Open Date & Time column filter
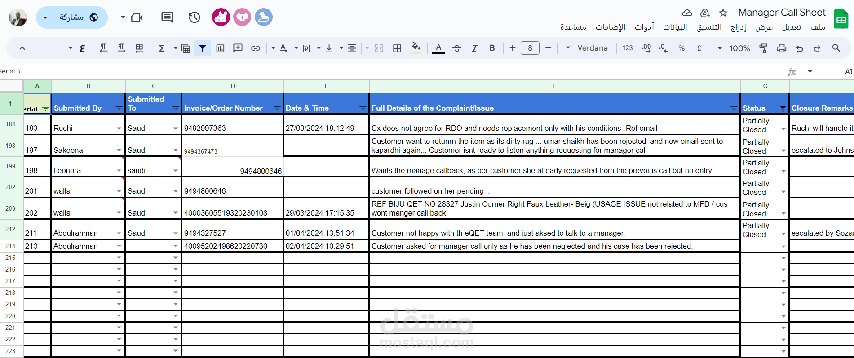Image resolution: width=854 pixels, height=358 pixels. point(363,108)
